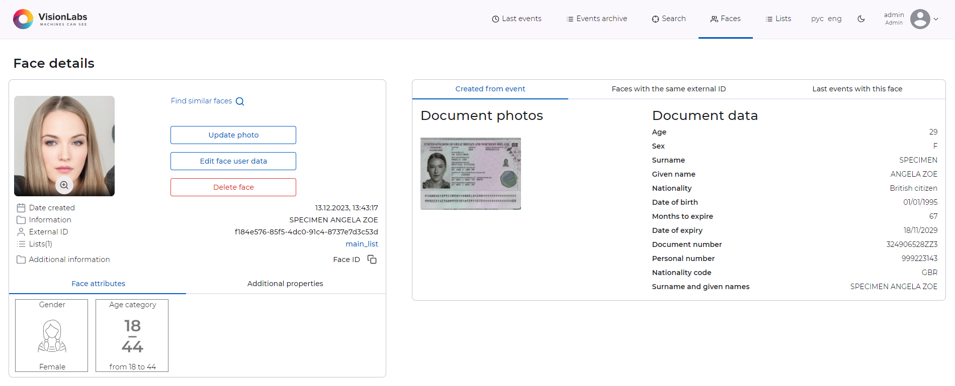Click the external ID value f184e576-85f5-4dc0-91c4-8737e7d3c53d
Viewport: 955px width, 386px height.
[x=306, y=232]
